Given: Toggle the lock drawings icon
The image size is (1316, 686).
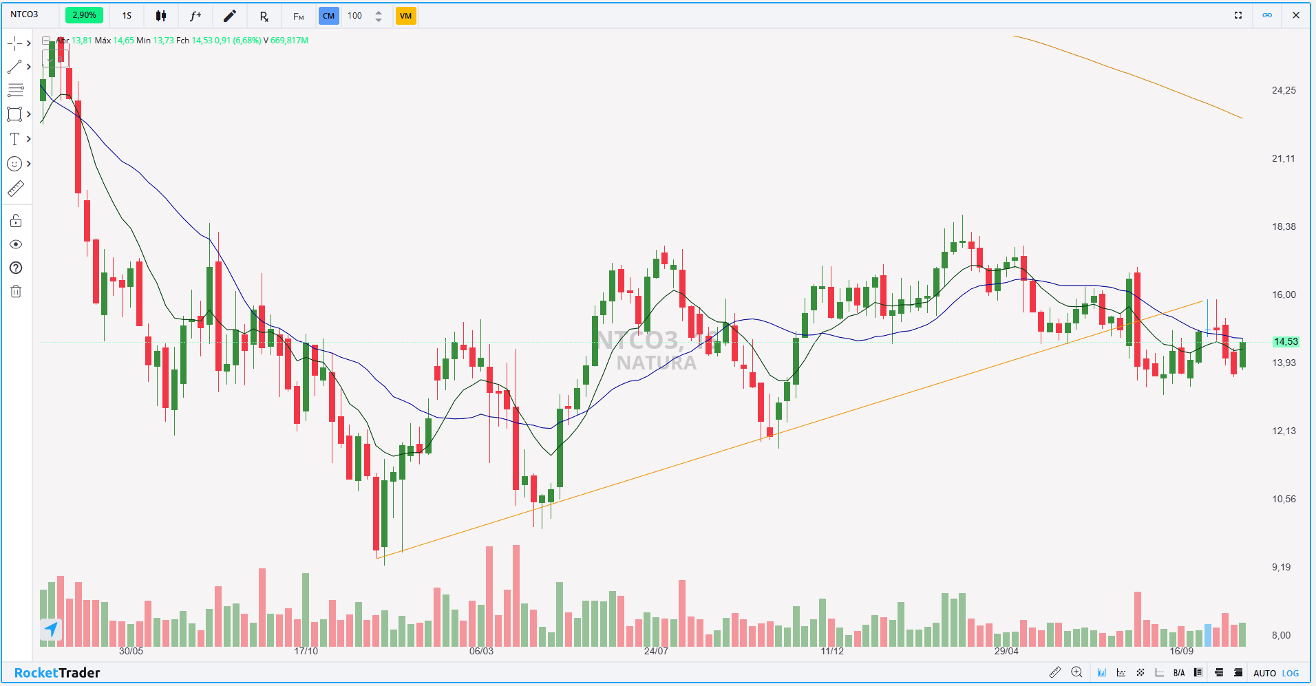Looking at the screenshot, I should coord(16,221).
